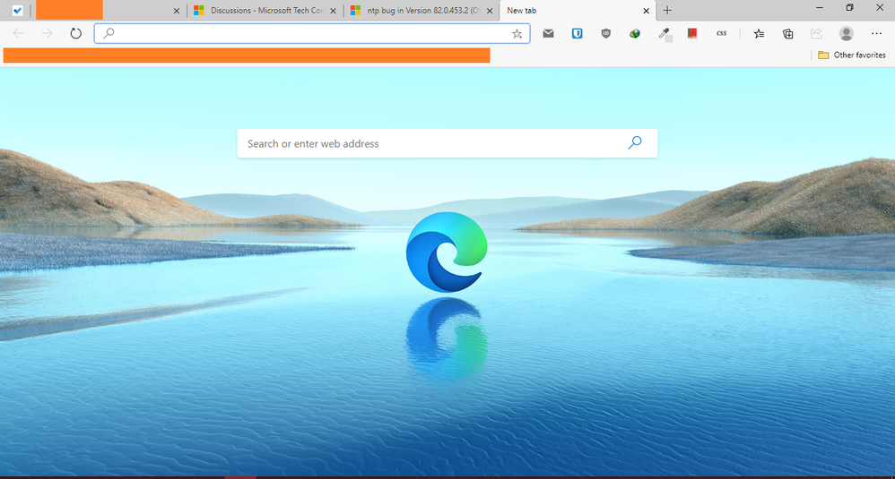The image size is (895, 479).
Task: Open the red book extension
Action: pyautogui.click(x=692, y=34)
